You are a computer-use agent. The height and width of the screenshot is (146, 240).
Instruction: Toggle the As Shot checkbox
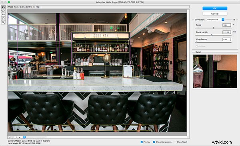click(196, 46)
